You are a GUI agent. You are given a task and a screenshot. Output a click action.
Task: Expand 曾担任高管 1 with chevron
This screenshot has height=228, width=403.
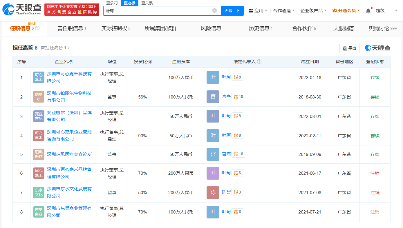tap(55, 48)
